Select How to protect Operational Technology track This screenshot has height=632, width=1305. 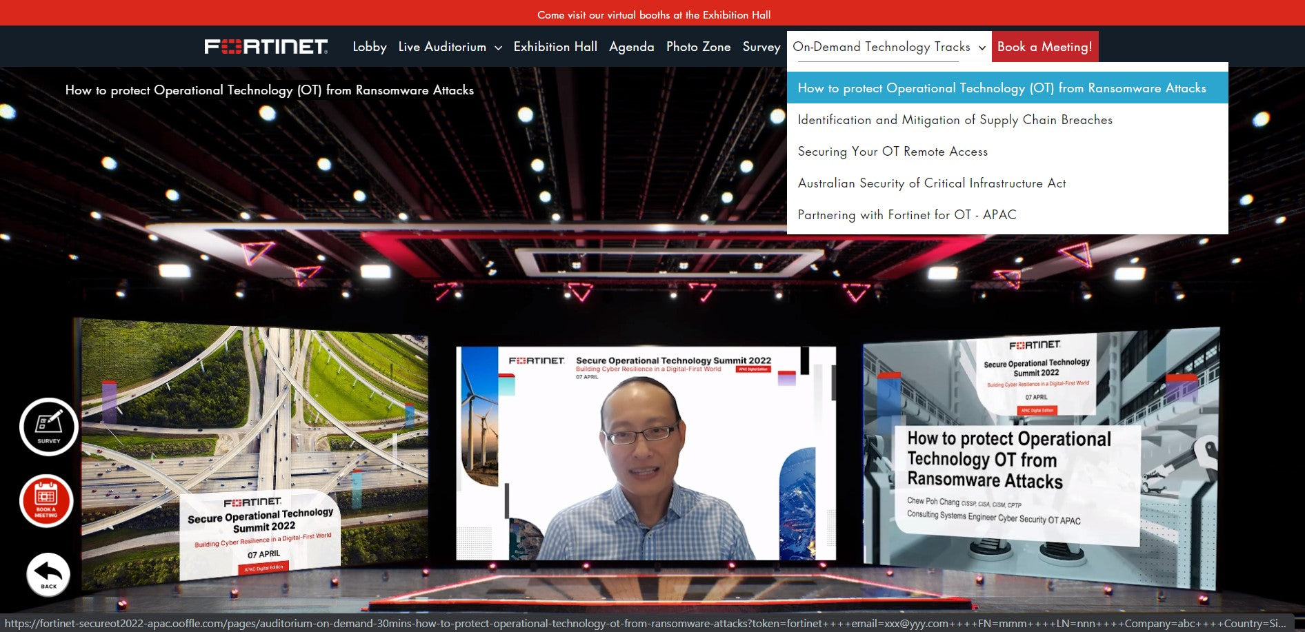(x=1007, y=88)
